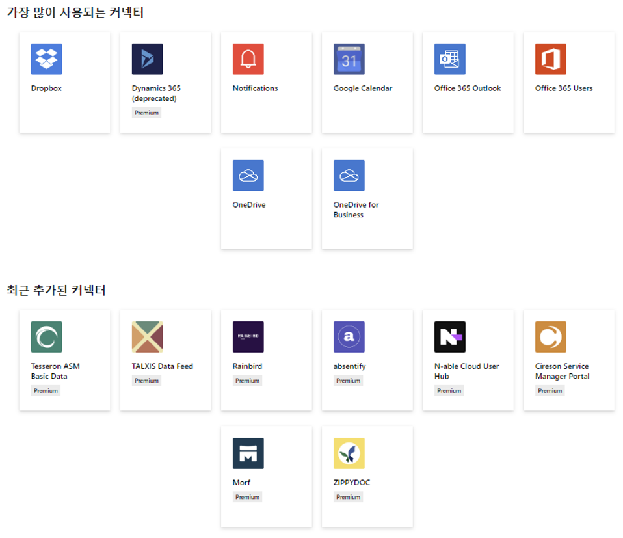Open the "Cireson Service Manager Portal" label
This screenshot has width=623, height=538.
pos(563,371)
